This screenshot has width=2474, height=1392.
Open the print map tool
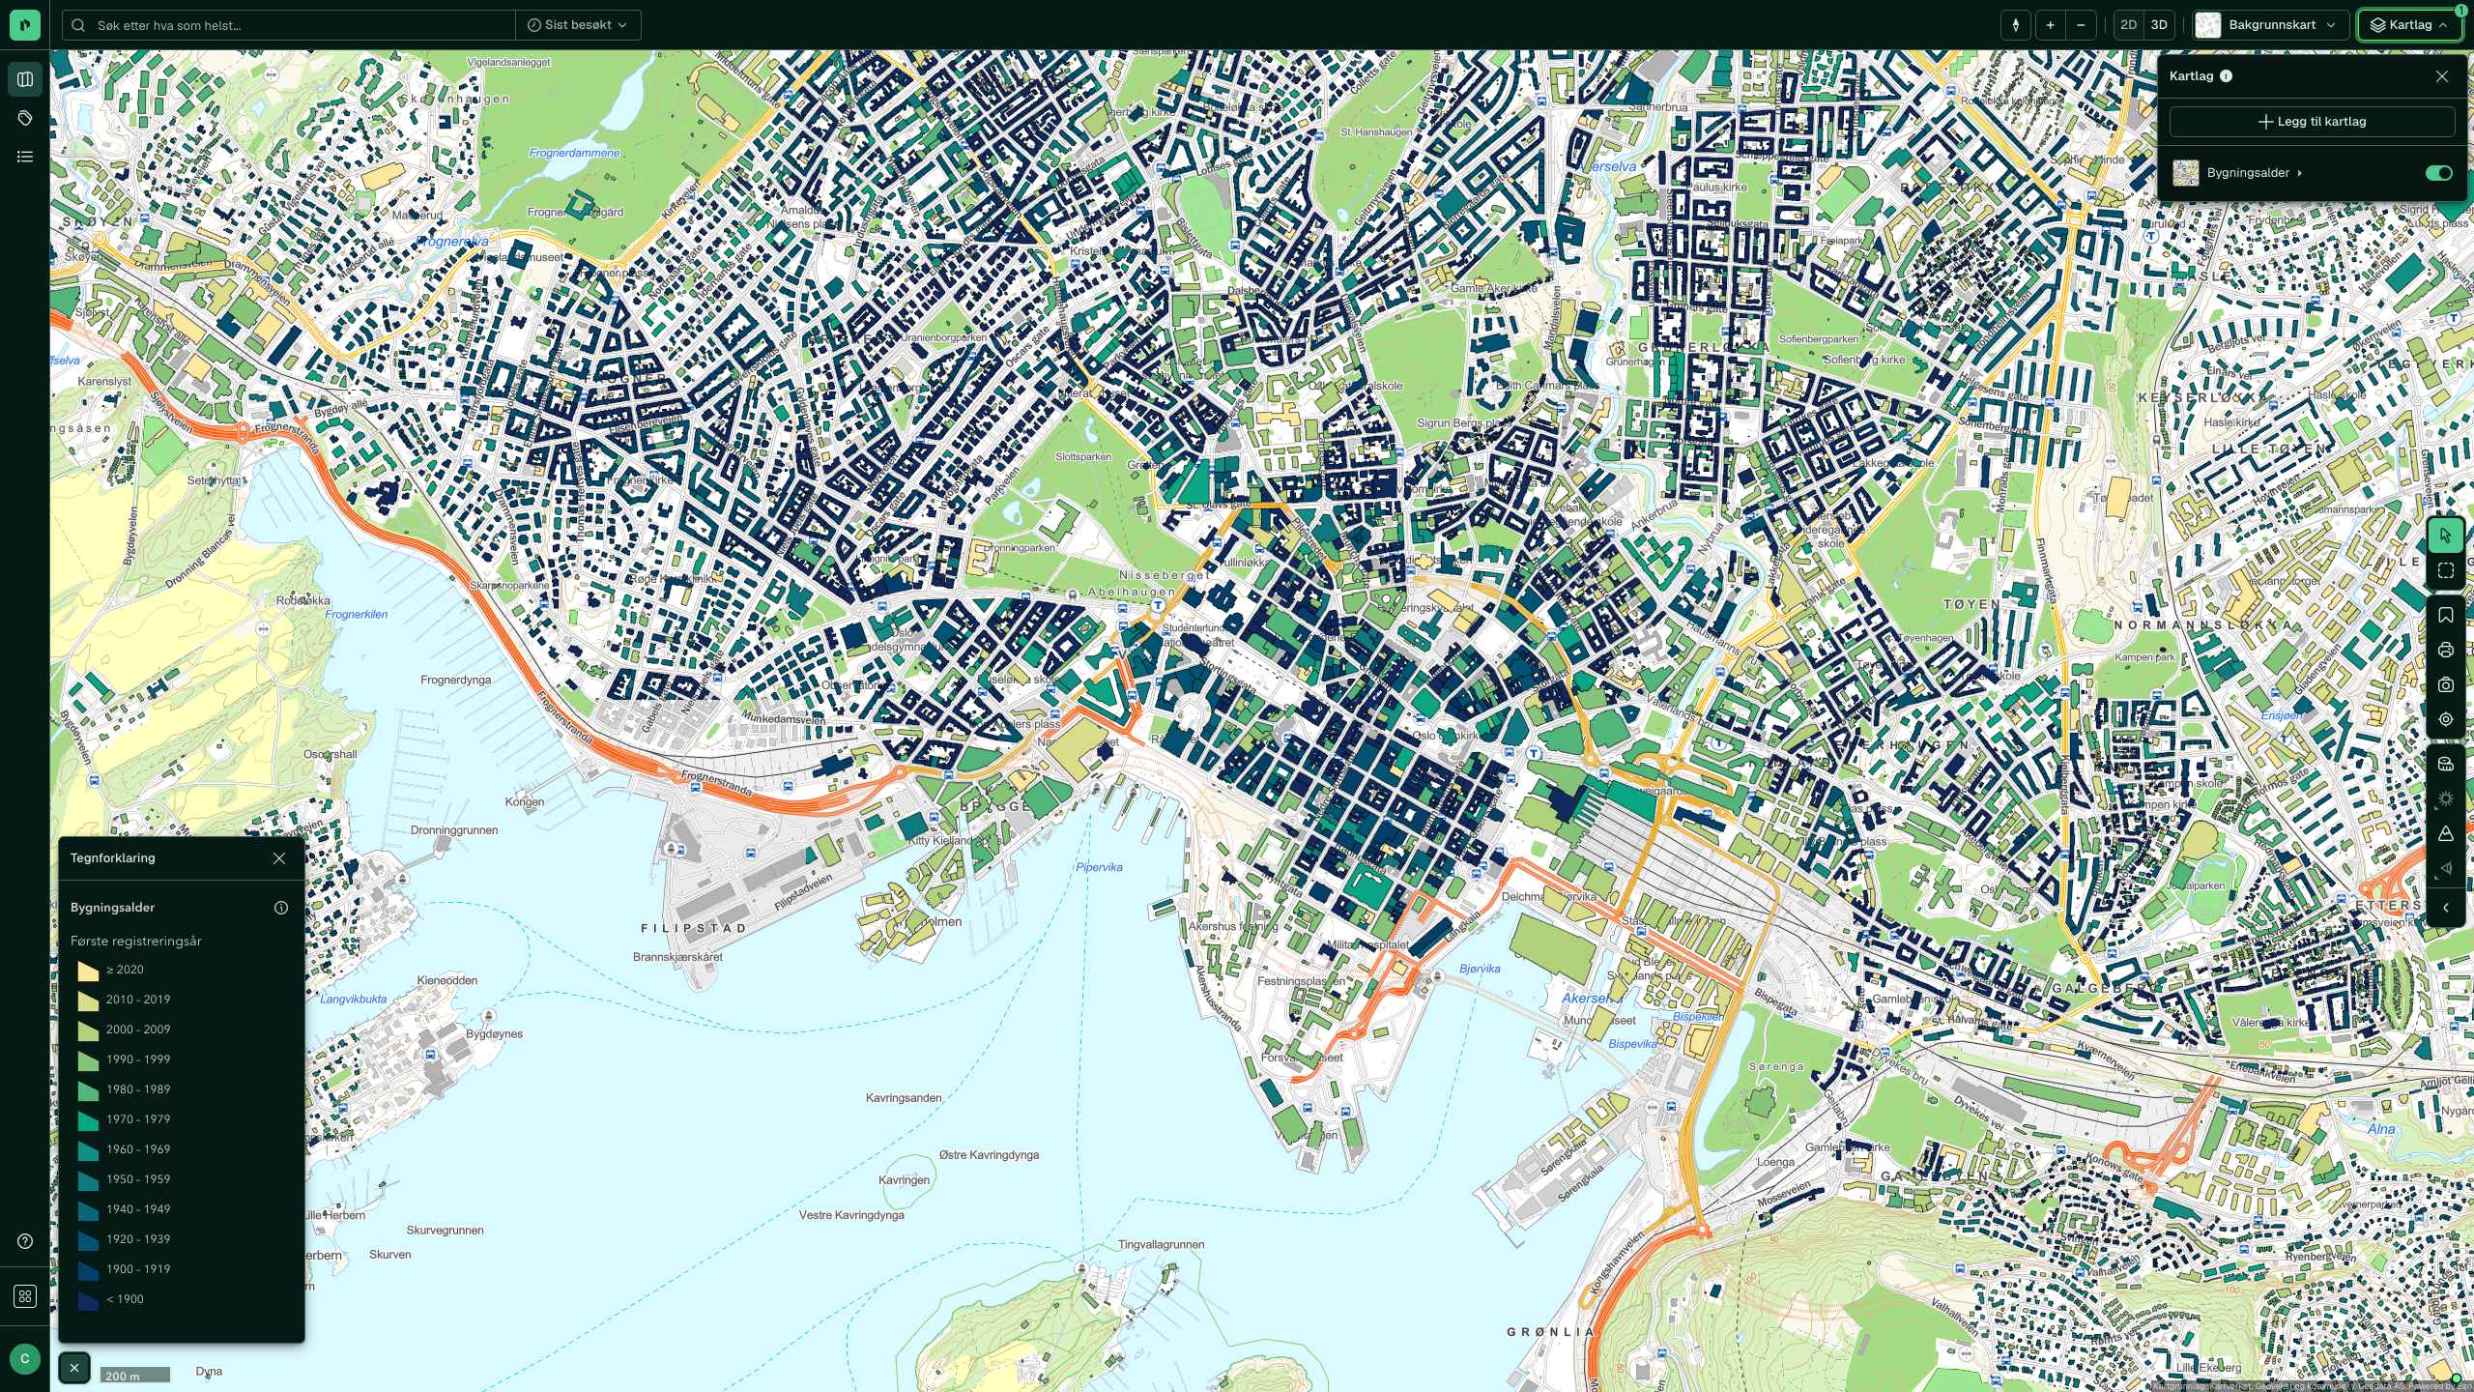pyautogui.click(x=2445, y=650)
